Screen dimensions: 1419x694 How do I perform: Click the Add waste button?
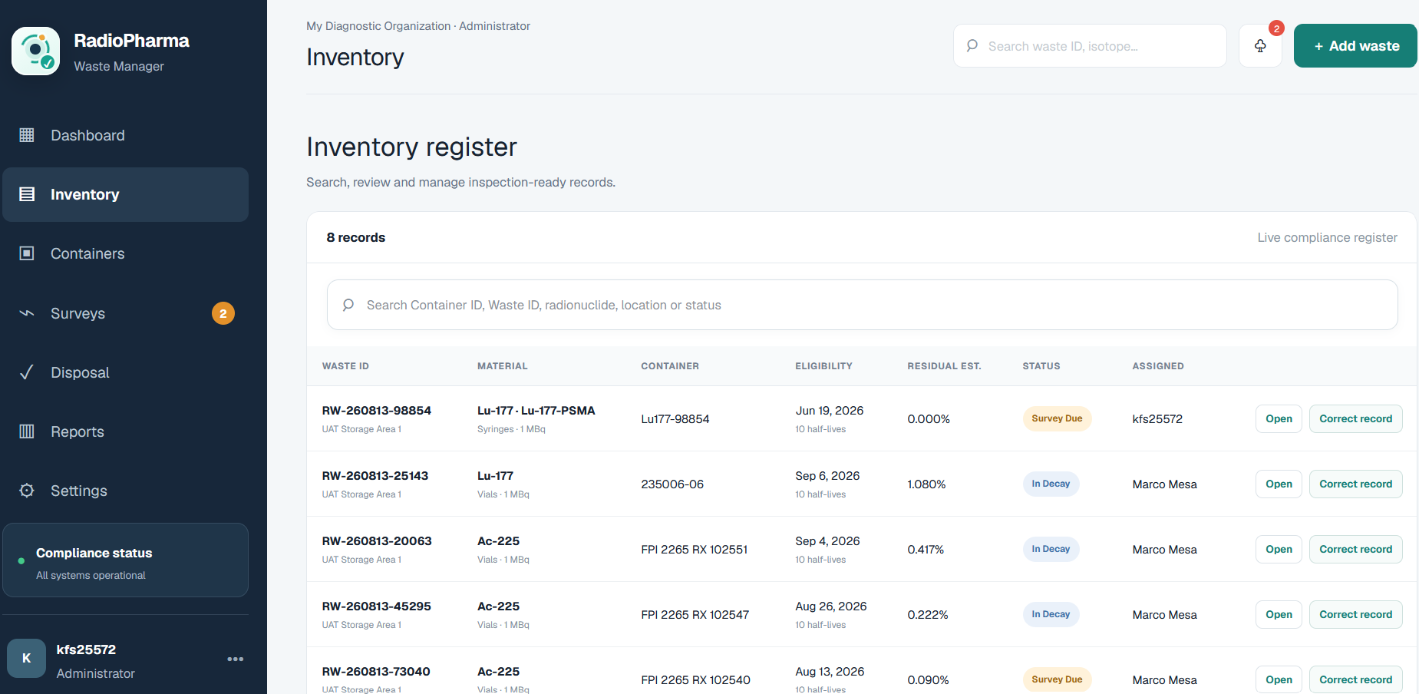(1355, 46)
